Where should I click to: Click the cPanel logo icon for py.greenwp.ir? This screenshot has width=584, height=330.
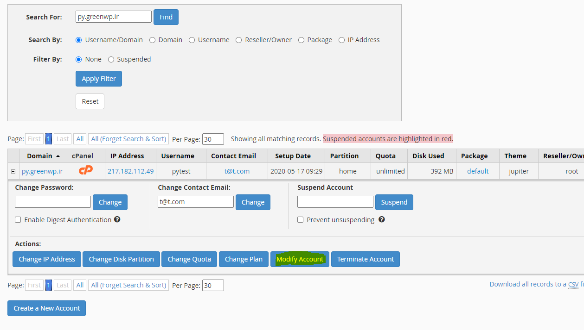click(85, 170)
